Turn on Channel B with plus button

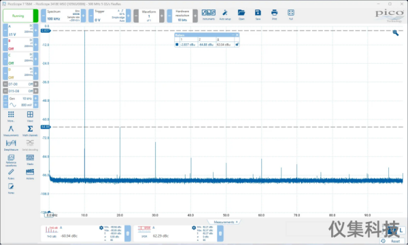click(x=35, y=45)
